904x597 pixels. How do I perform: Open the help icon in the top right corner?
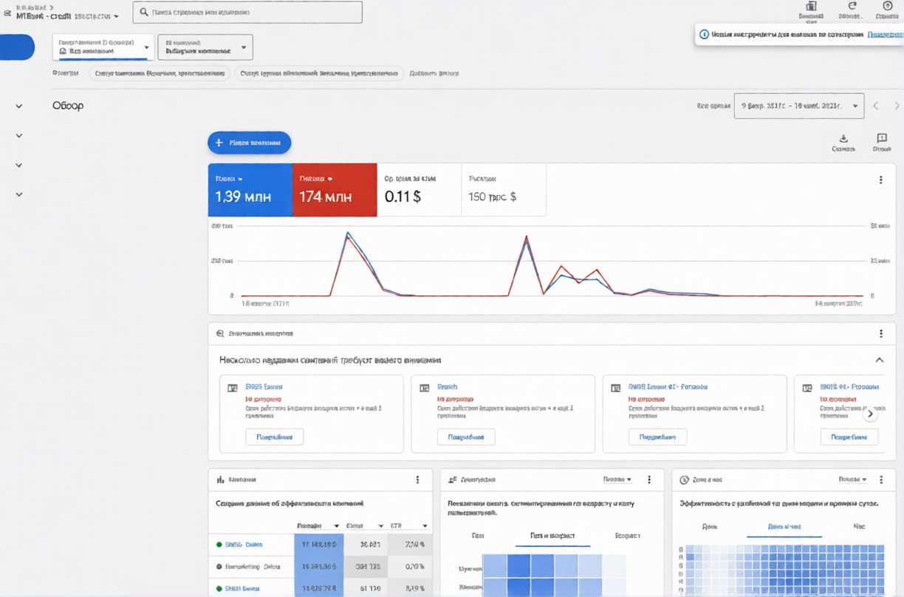887,7
